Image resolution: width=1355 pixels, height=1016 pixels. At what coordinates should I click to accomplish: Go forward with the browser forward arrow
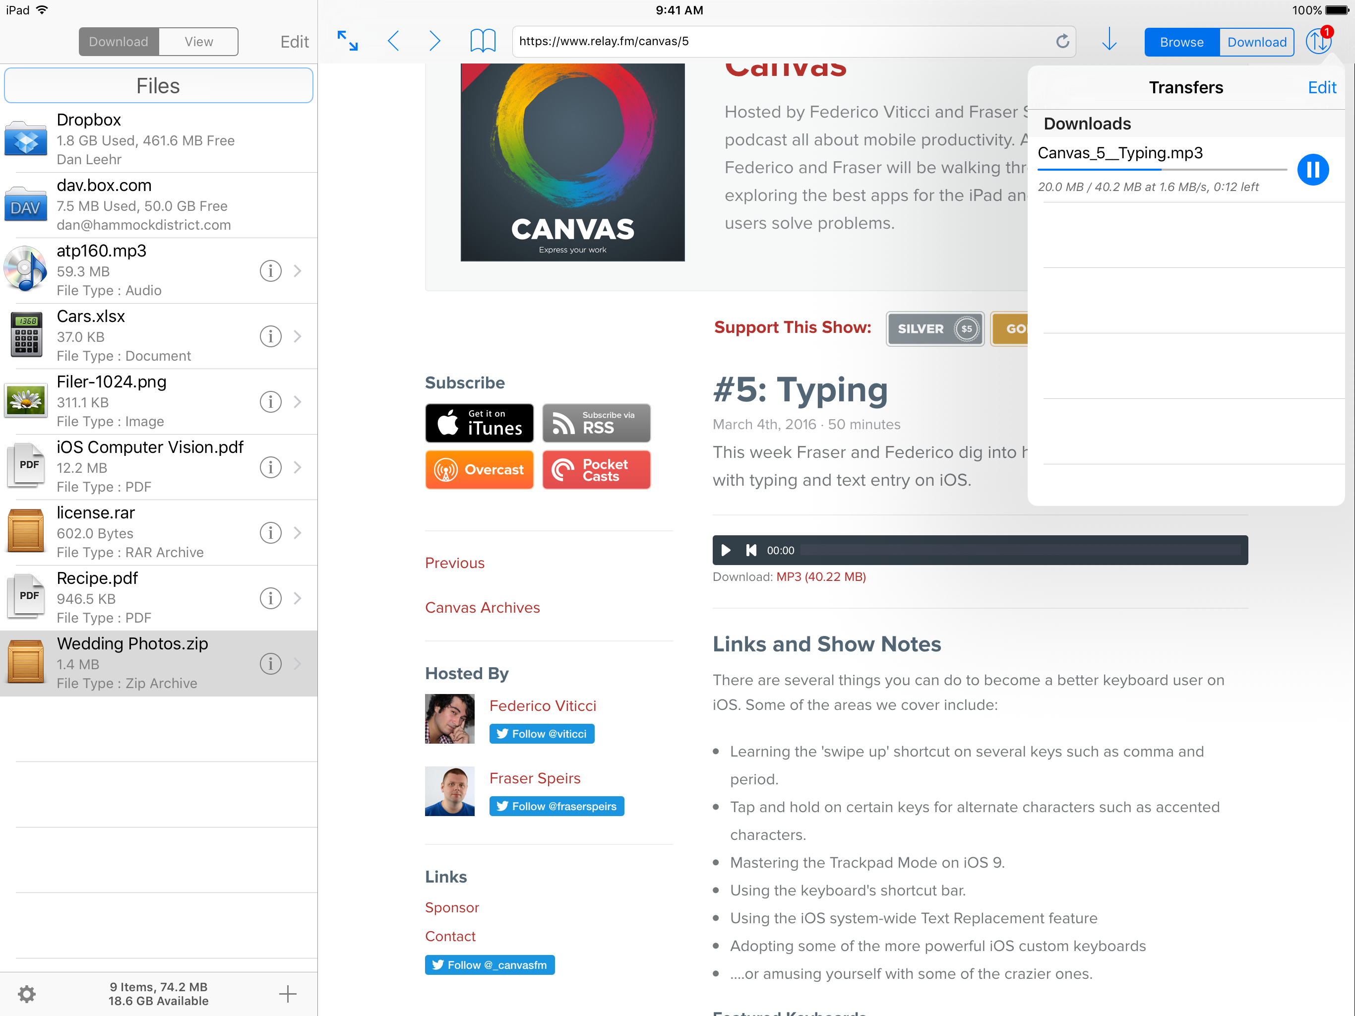click(434, 41)
